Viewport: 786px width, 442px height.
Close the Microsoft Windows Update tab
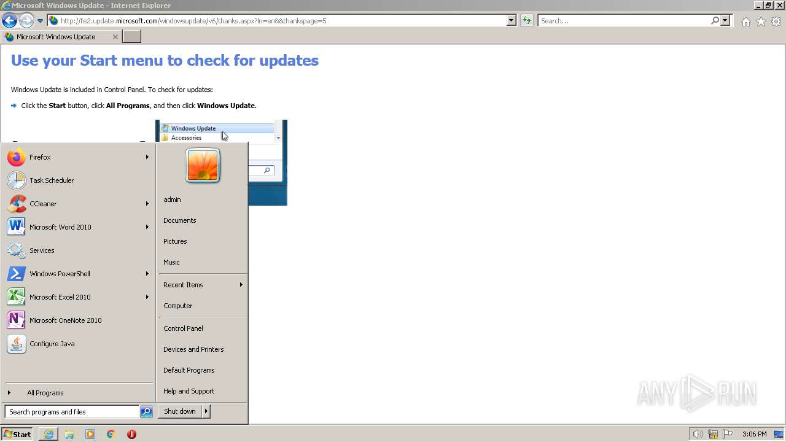(x=115, y=37)
